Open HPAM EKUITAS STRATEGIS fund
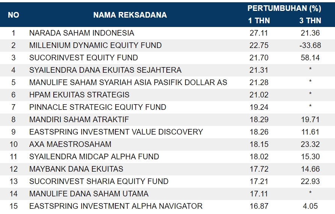This screenshot has height=214, width=335. (x=79, y=95)
